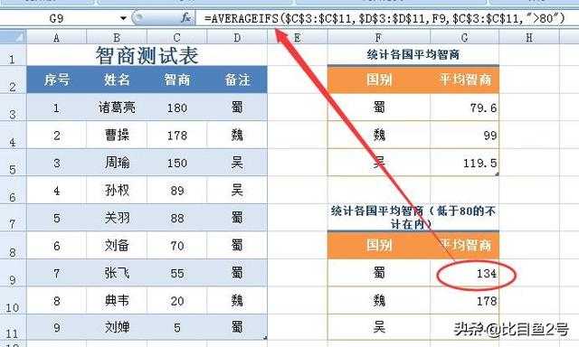This screenshot has height=347, width=579.
Task: Click the IQ value 5 for 刘婵
Action: click(x=177, y=327)
